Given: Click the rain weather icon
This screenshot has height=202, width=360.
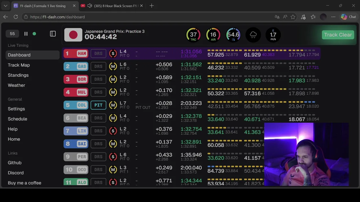Looking at the screenshot, I should pos(253,35).
